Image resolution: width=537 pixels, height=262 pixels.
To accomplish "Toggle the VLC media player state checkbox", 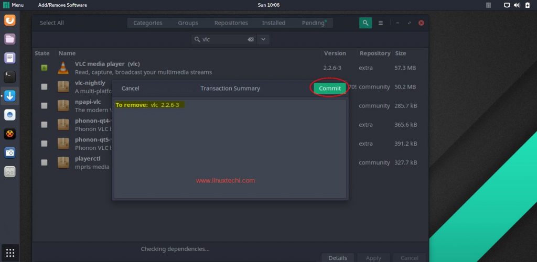I will (44, 68).
